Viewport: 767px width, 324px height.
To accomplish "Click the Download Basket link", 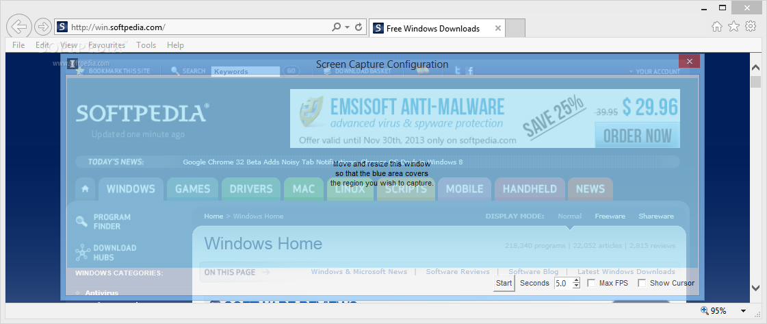I will [358, 71].
